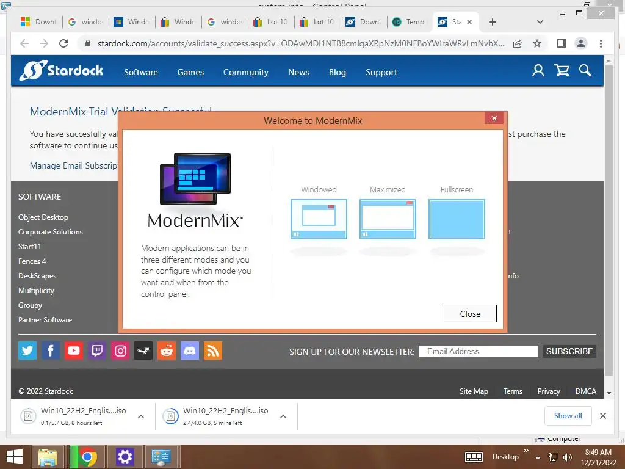Open the Start11 link
625x469 pixels.
[x=29, y=247]
